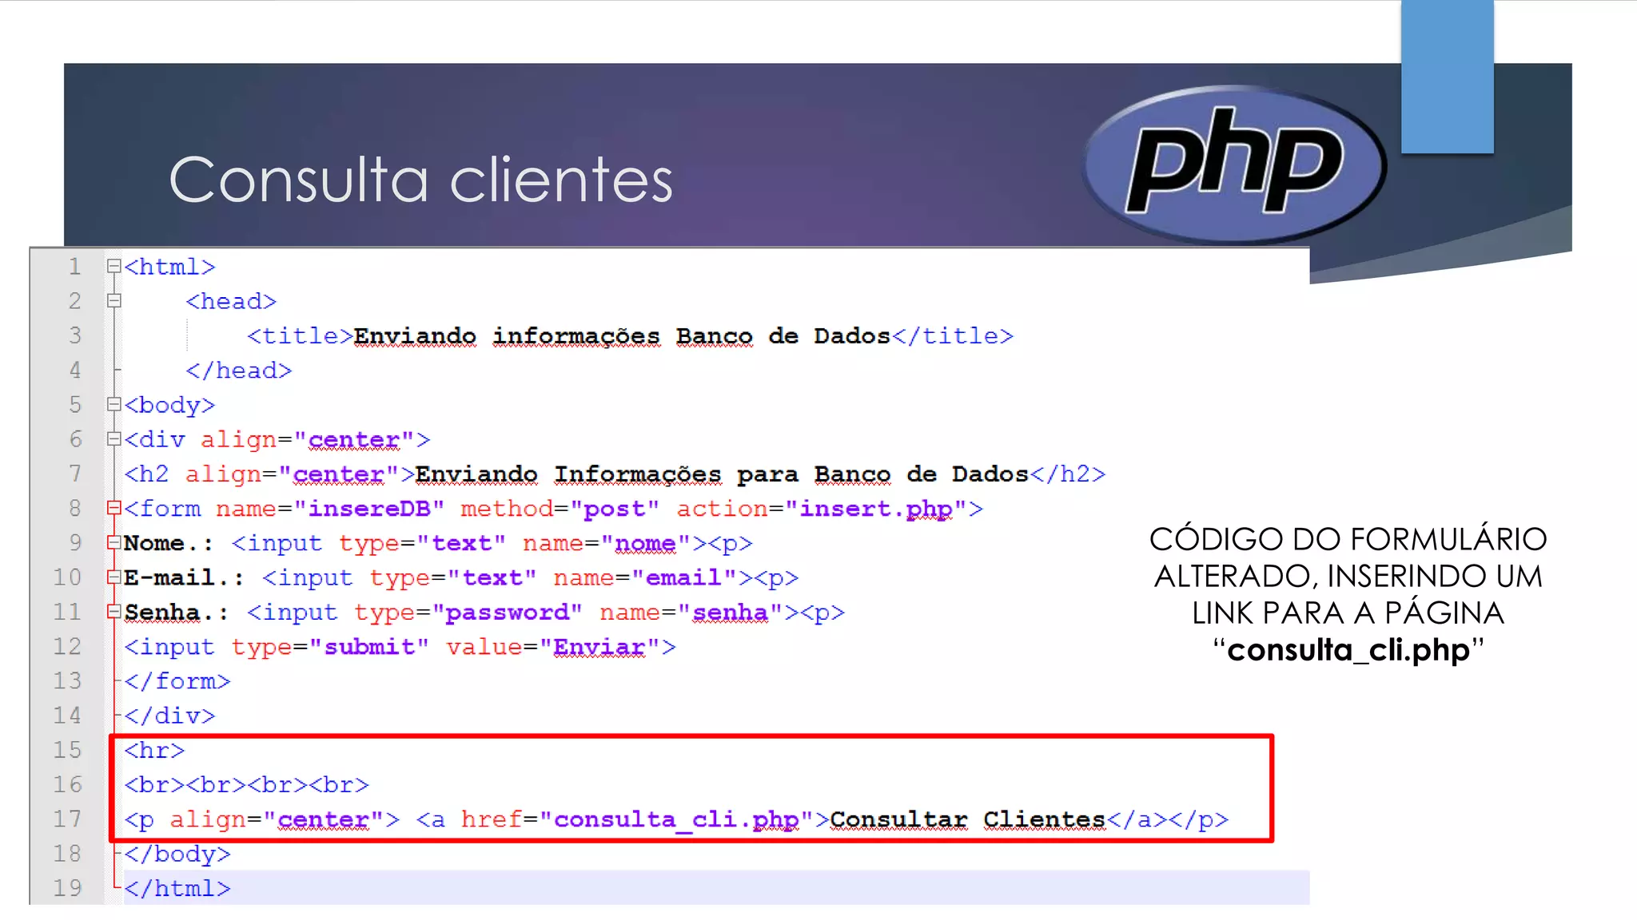Click the 'Senha.:' label in code

(x=176, y=613)
